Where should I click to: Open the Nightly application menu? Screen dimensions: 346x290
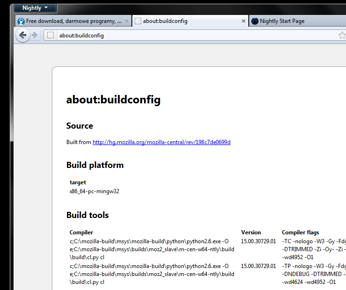tap(35, 8)
